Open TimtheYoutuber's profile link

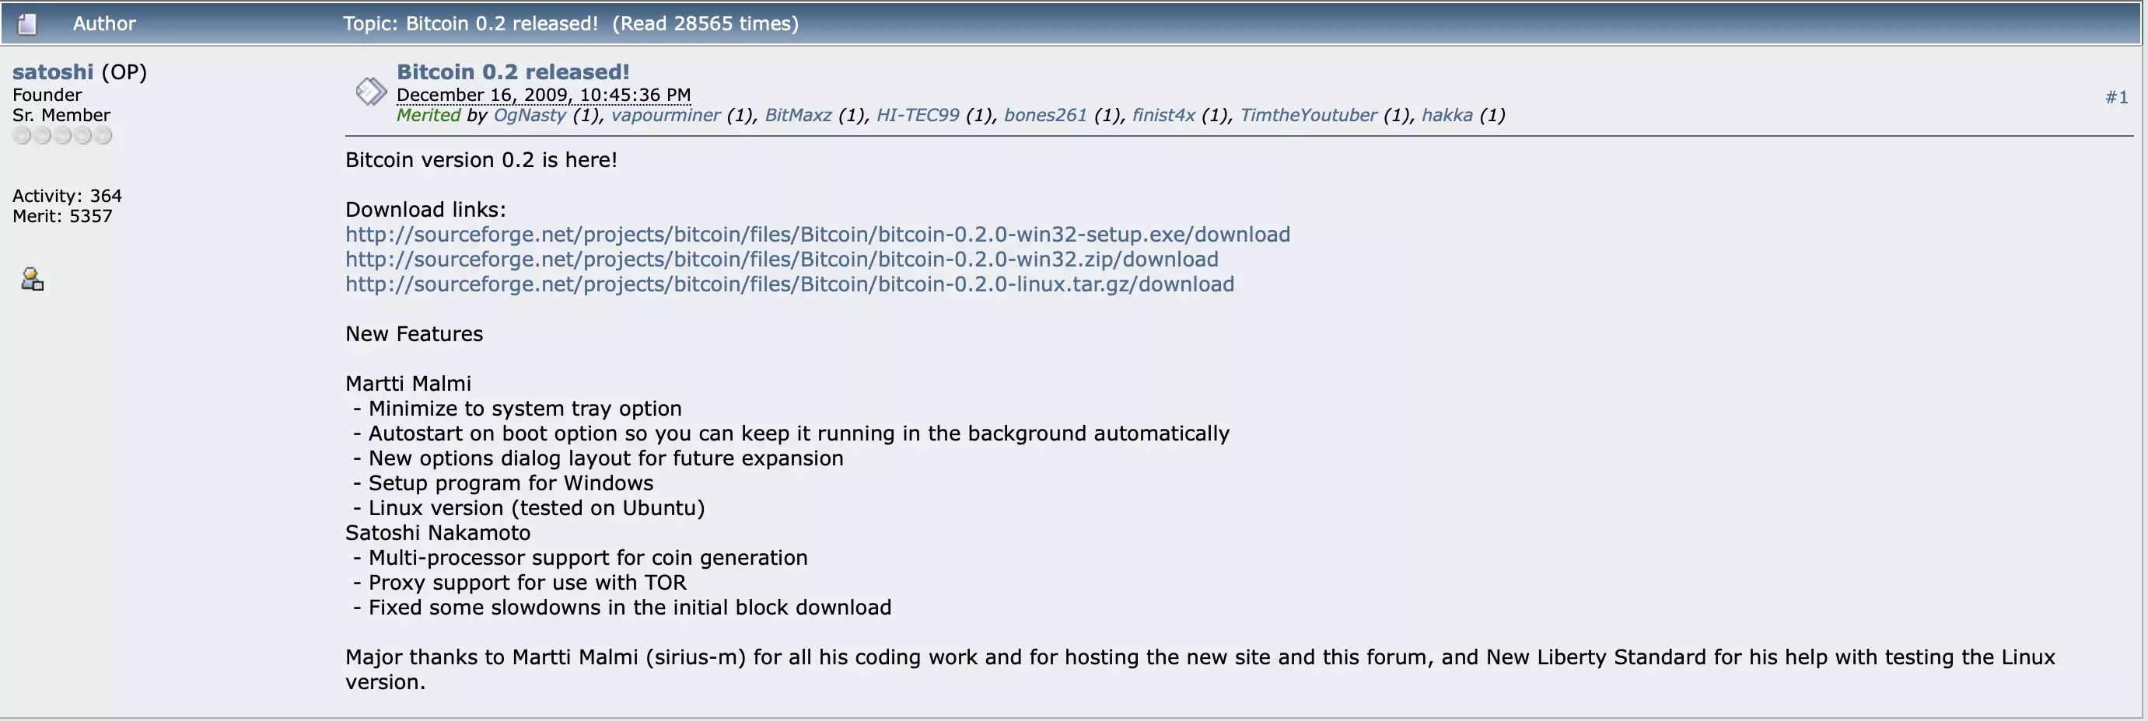1308,115
